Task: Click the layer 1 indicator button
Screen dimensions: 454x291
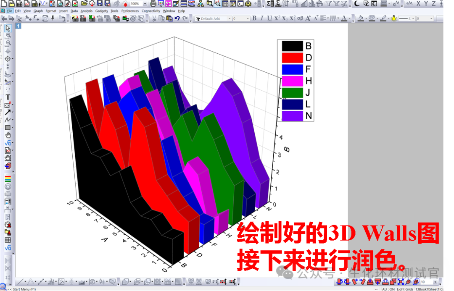Action: [x=18, y=26]
